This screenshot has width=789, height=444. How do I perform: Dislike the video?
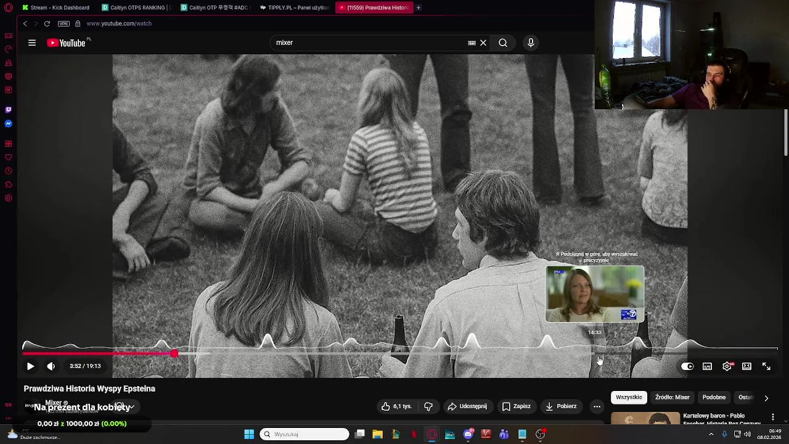click(x=428, y=406)
